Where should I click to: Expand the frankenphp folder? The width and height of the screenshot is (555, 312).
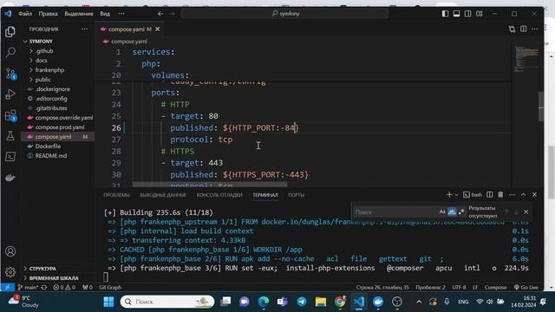pos(49,70)
